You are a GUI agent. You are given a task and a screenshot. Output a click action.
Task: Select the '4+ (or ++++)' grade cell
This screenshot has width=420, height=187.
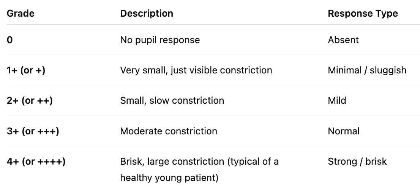pos(36,162)
